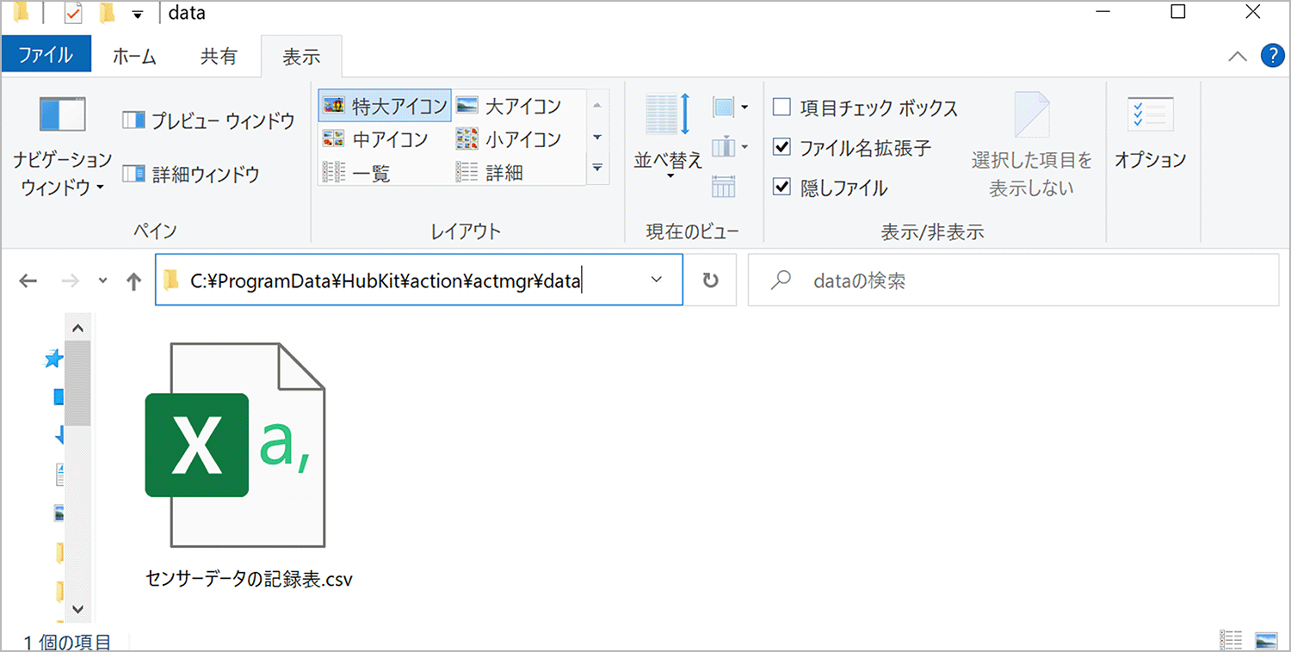Click Quick access star in navigation pane
The height and width of the screenshot is (652, 1291).
(x=53, y=360)
